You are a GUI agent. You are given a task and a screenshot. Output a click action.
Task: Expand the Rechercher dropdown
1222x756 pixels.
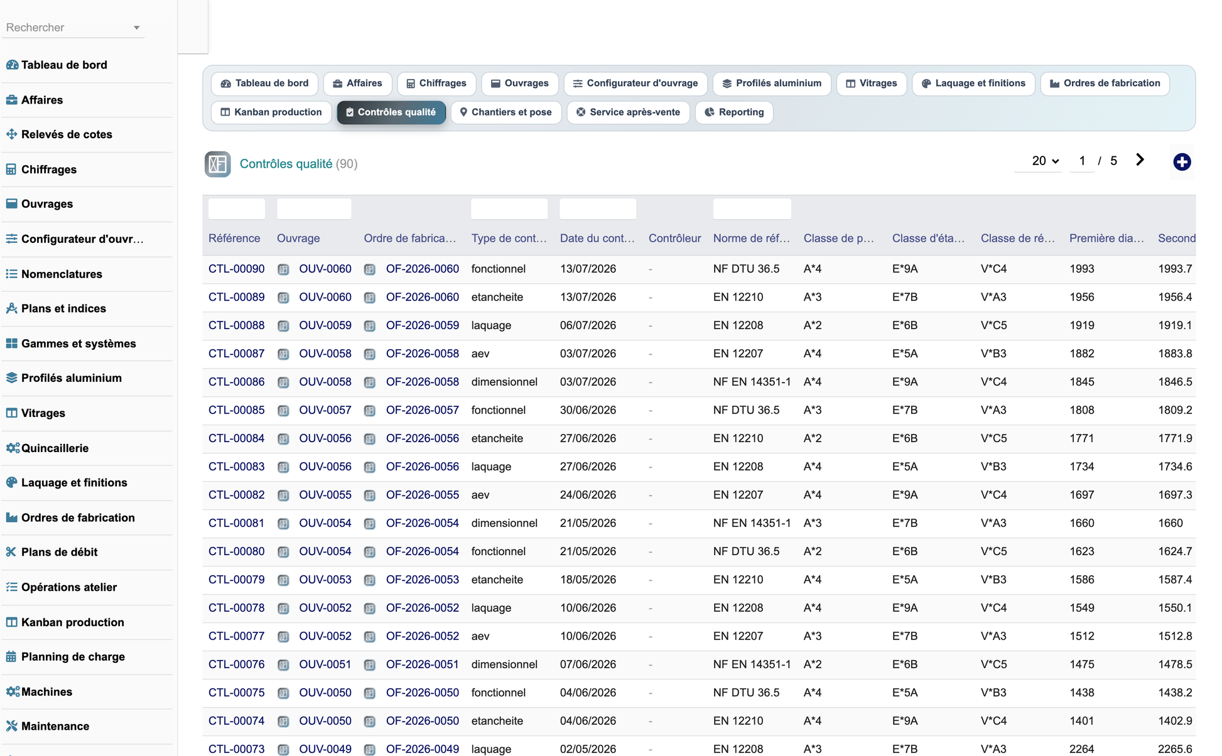136,28
